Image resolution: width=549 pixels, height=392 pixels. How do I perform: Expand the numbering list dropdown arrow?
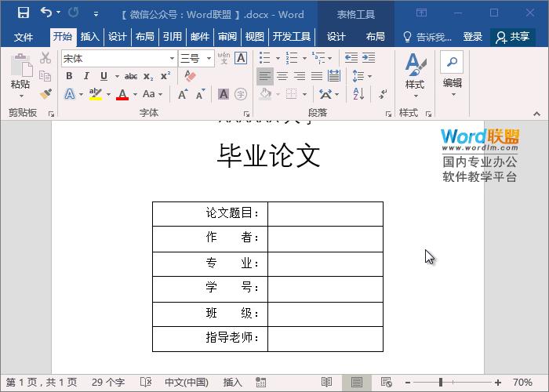tap(304, 58)
